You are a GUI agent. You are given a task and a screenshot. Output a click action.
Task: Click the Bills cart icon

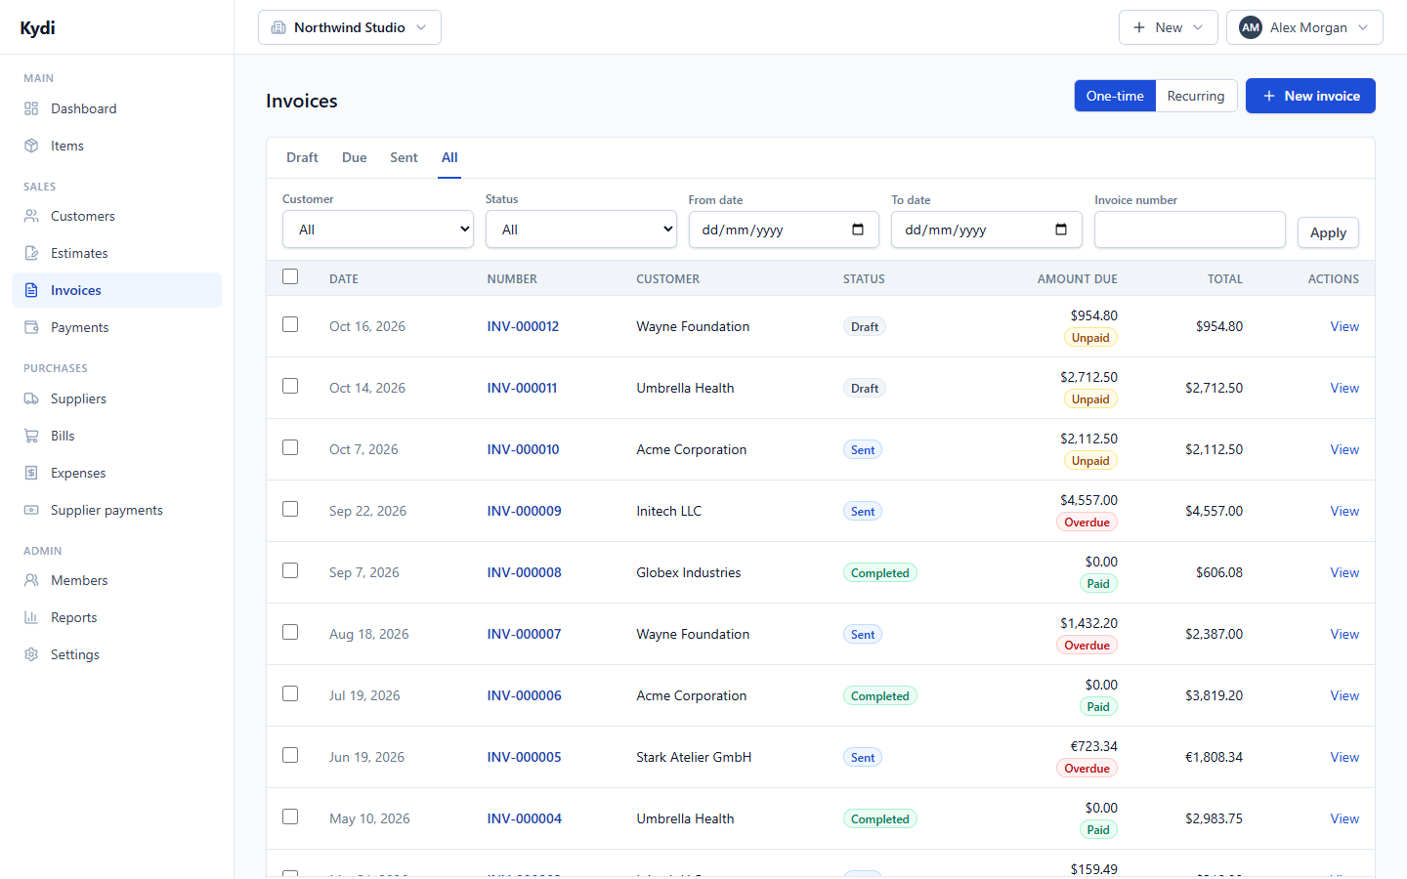click(31, 436)
